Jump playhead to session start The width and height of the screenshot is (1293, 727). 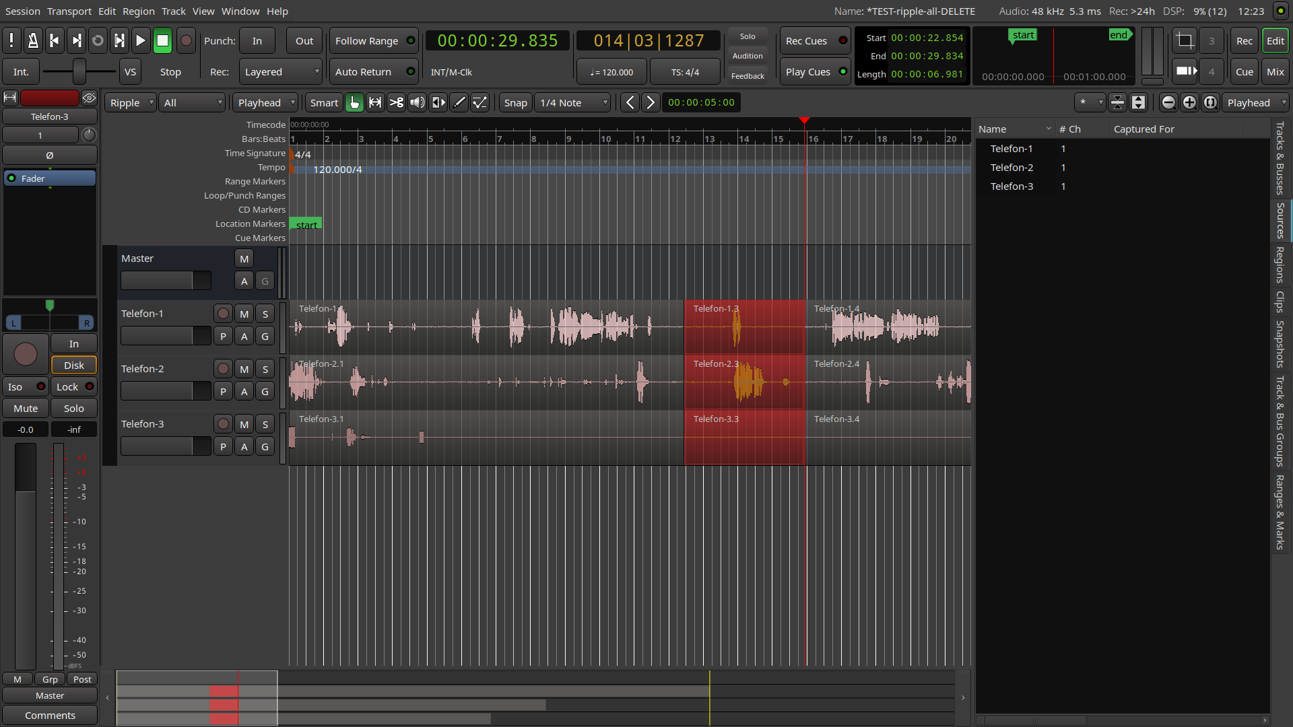pos(55,41)
